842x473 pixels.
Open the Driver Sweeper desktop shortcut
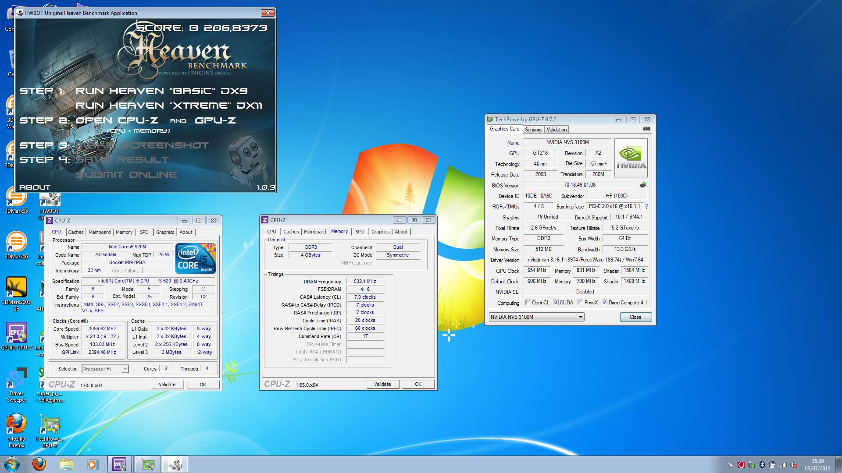[x=17, y=385]
